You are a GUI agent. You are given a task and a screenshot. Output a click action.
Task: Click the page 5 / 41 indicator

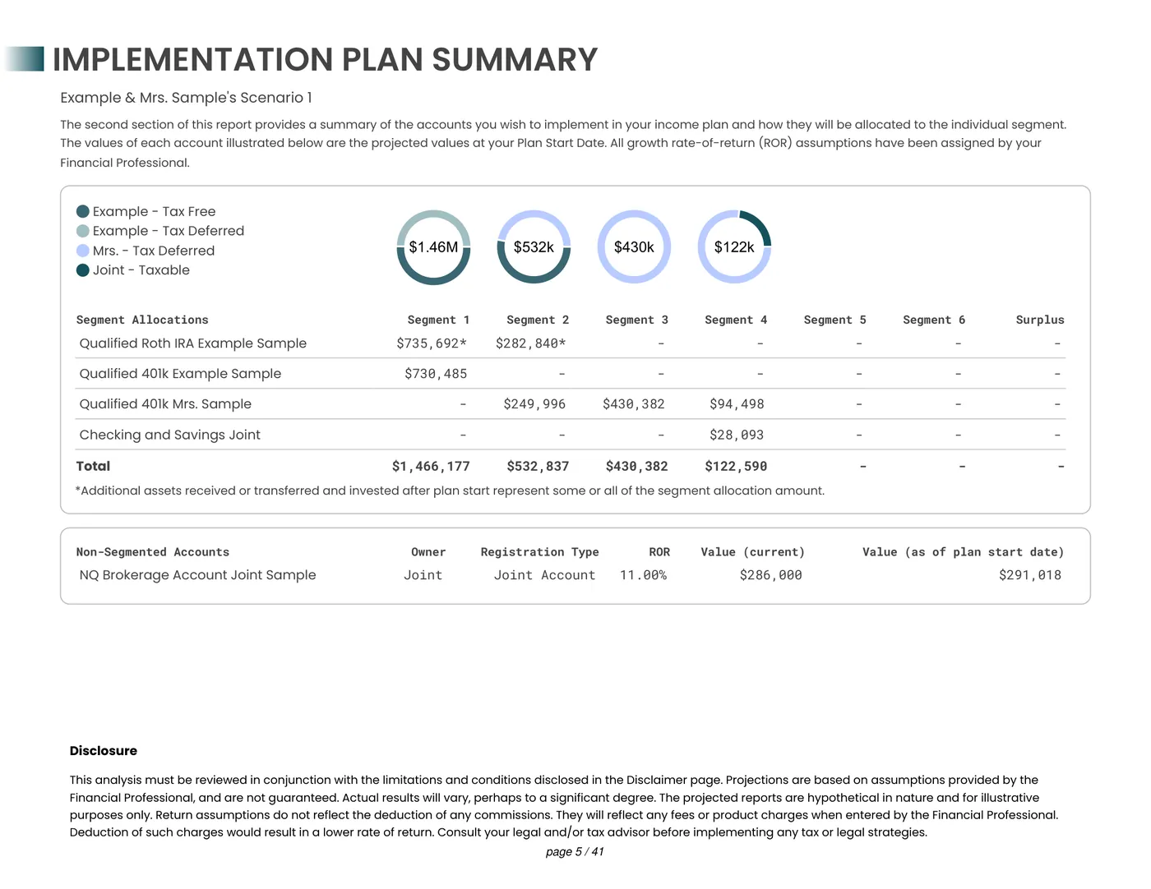tap(575, 852)
